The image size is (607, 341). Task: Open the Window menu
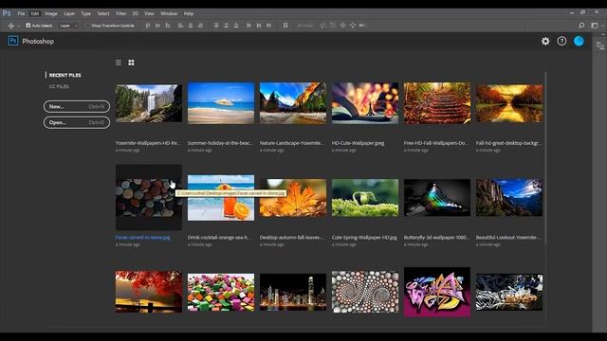169,13
